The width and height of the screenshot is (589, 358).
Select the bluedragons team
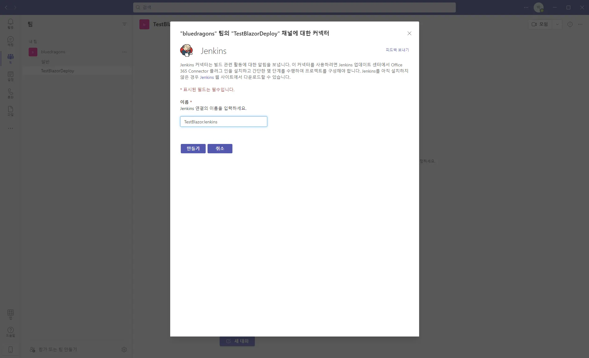click(x=78, y=52)
